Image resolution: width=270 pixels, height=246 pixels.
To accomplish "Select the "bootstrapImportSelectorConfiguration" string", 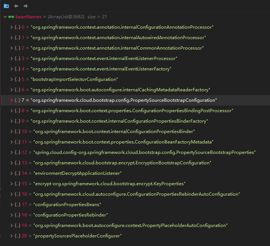I will click(74, 79).
